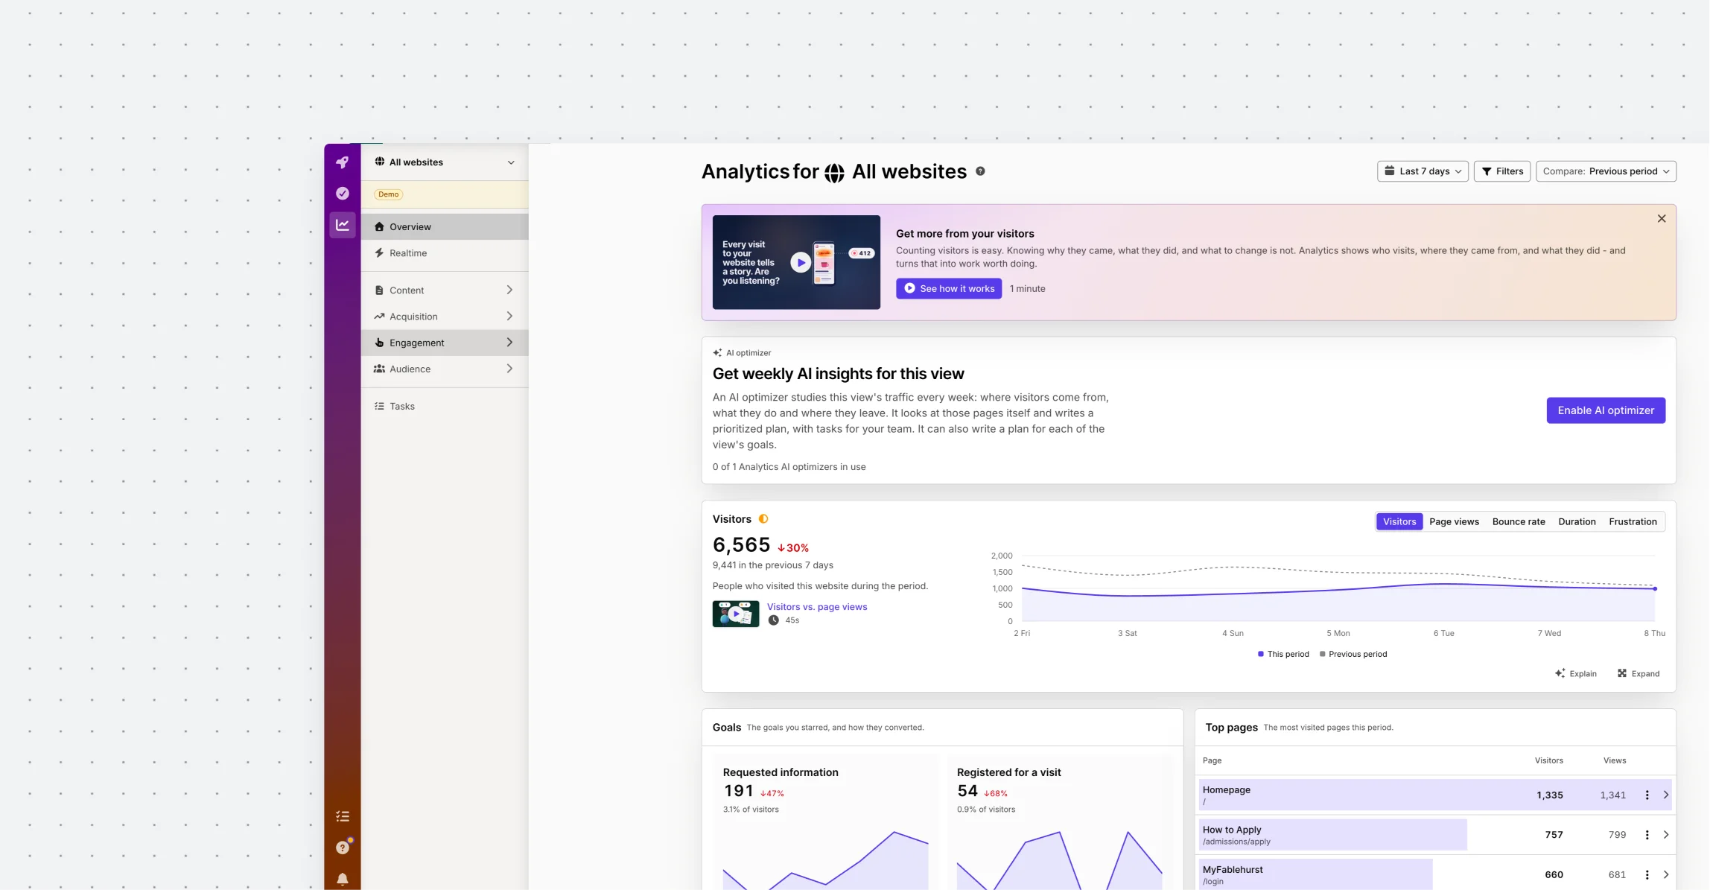Click Explain with sparkle icon

[x=1576, y=673]
